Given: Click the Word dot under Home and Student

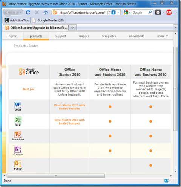Looking at the screenshot, I should (x=110, y=107).
